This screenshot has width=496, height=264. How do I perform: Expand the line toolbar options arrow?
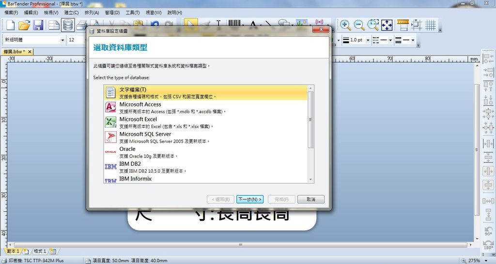(x=418, y=45)
